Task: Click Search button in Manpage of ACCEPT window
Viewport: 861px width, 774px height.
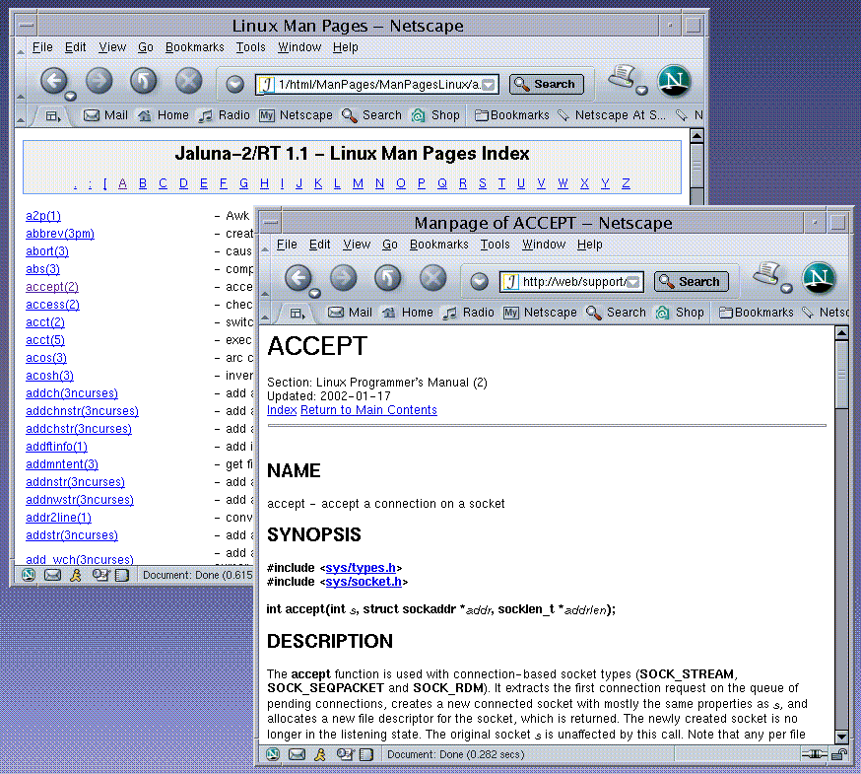Action: point(692,281)
